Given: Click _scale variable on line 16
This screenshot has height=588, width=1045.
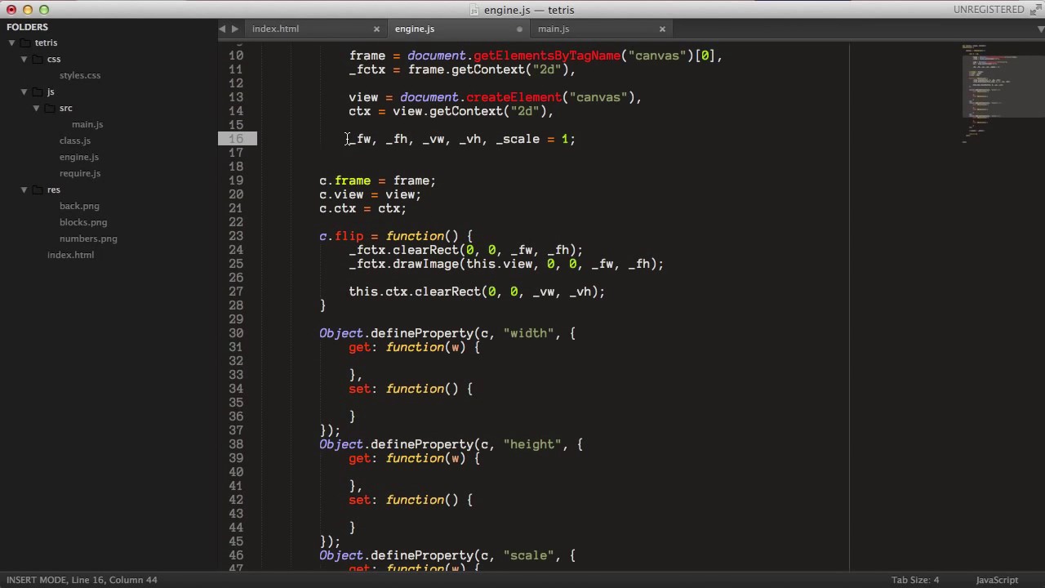Looking at the screenshot, I should (x=518, y=139).
